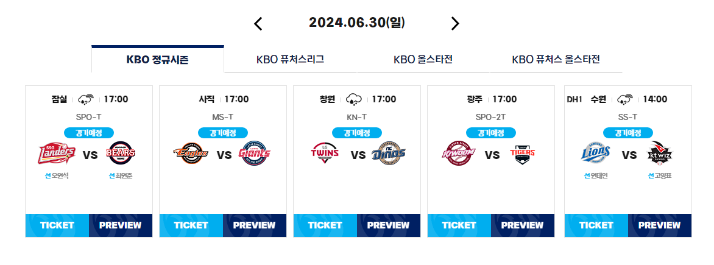Screen dimensions: 714x265
Task: Select the KBO 퓨처스 올스타전 tab
Action: click(556, 59)
